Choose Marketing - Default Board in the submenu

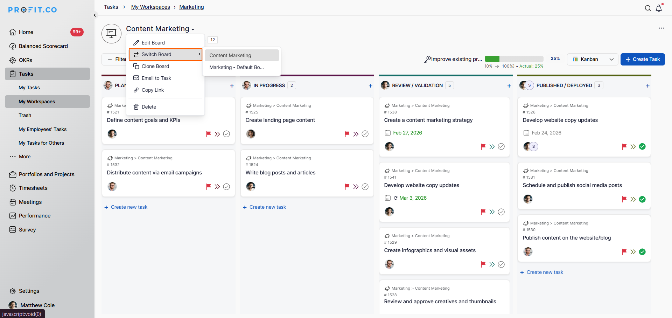tap(237, 67)
